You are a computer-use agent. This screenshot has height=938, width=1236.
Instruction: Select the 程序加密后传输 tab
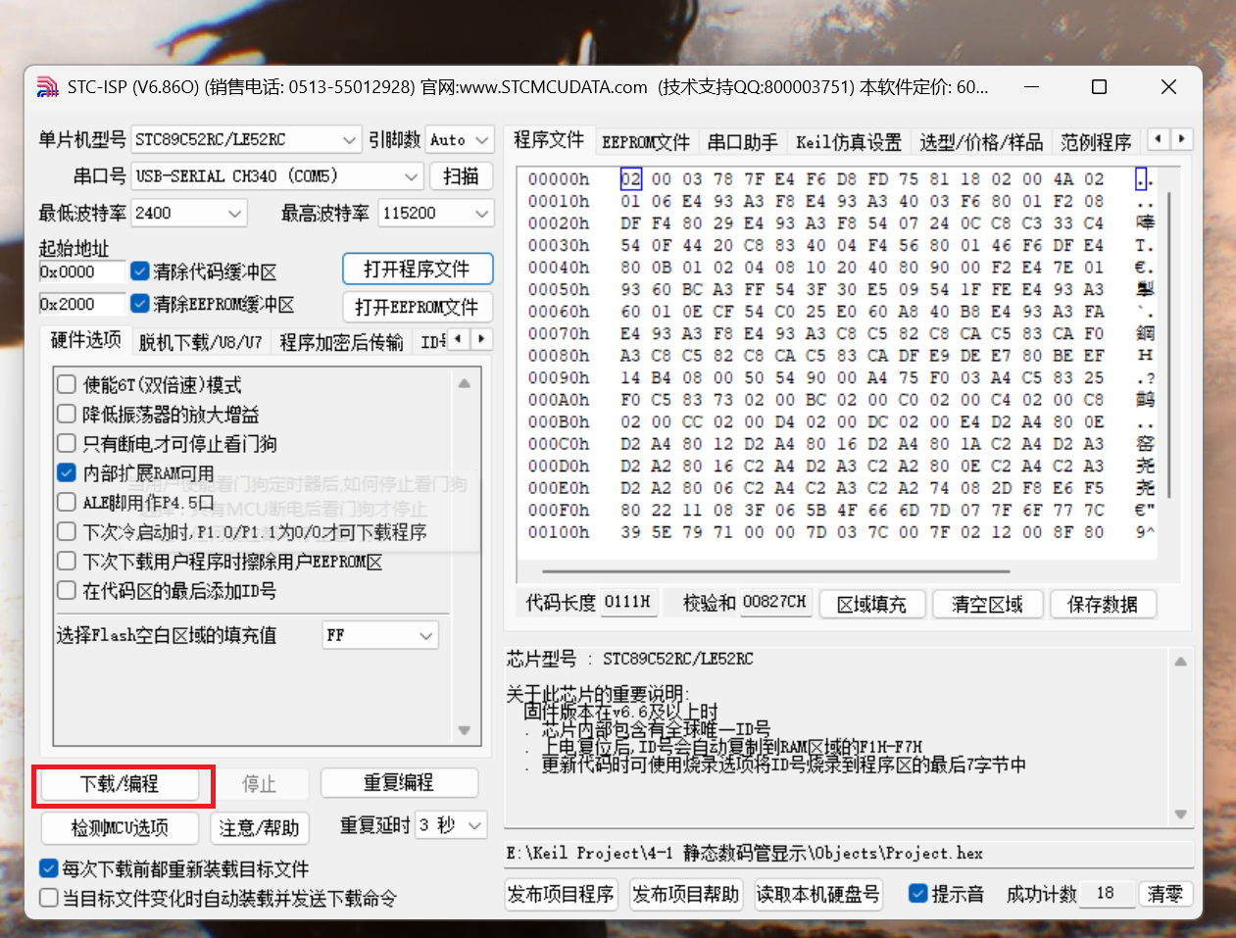point(341,342)
